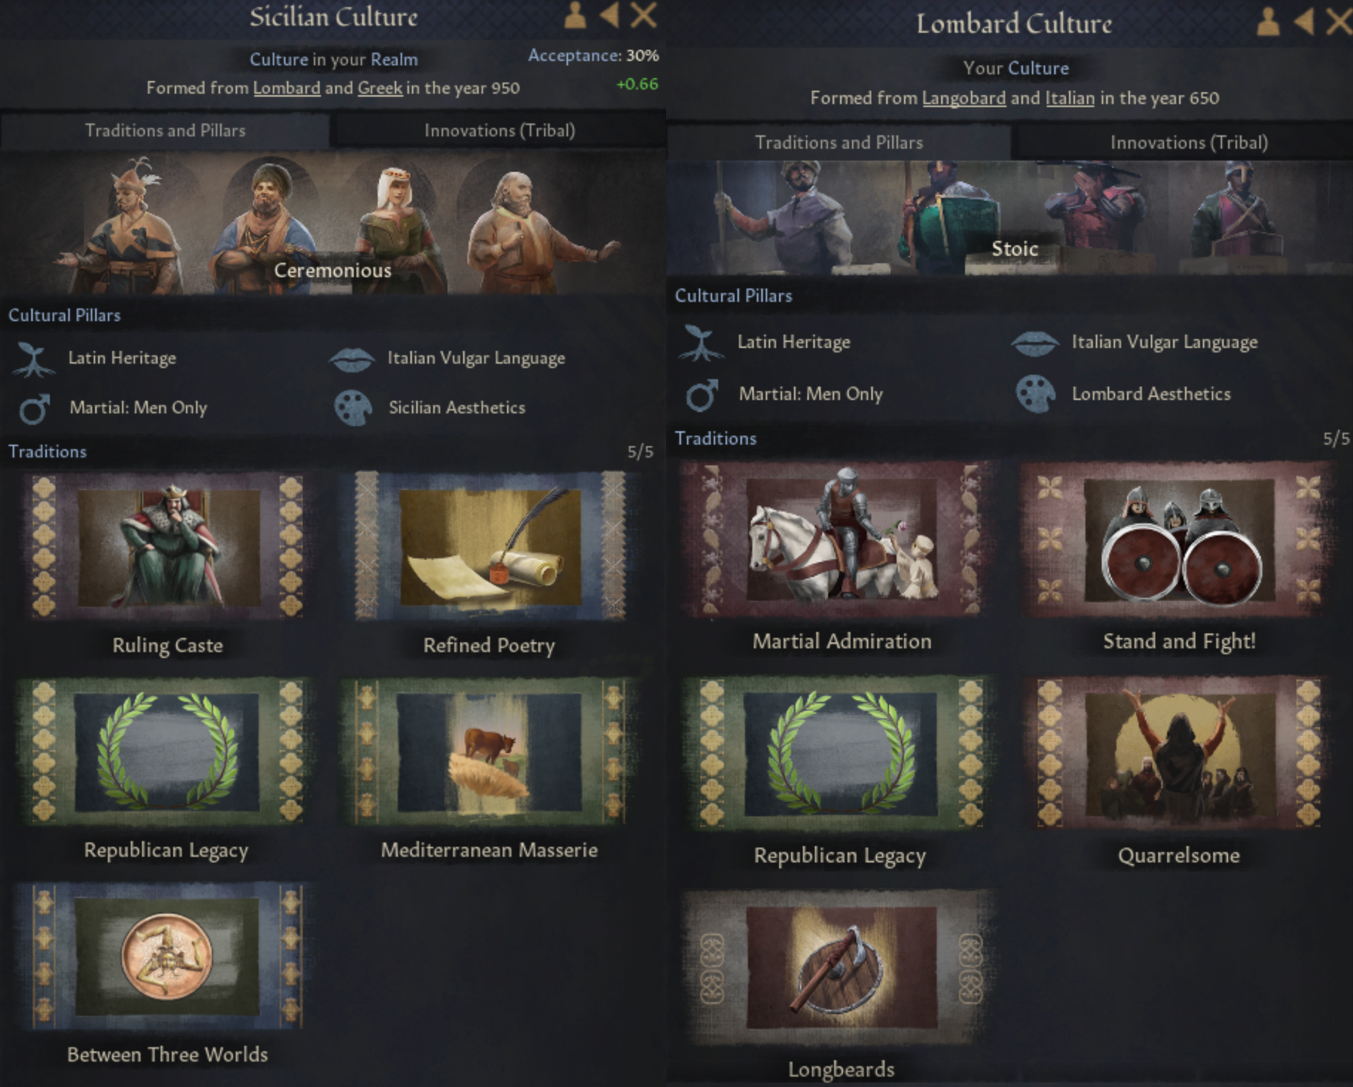Follow the Greek culture link
Image resolution: width=1353 pixels, height=1087 pixels.
pyautogui.click(x=380, y=88)
